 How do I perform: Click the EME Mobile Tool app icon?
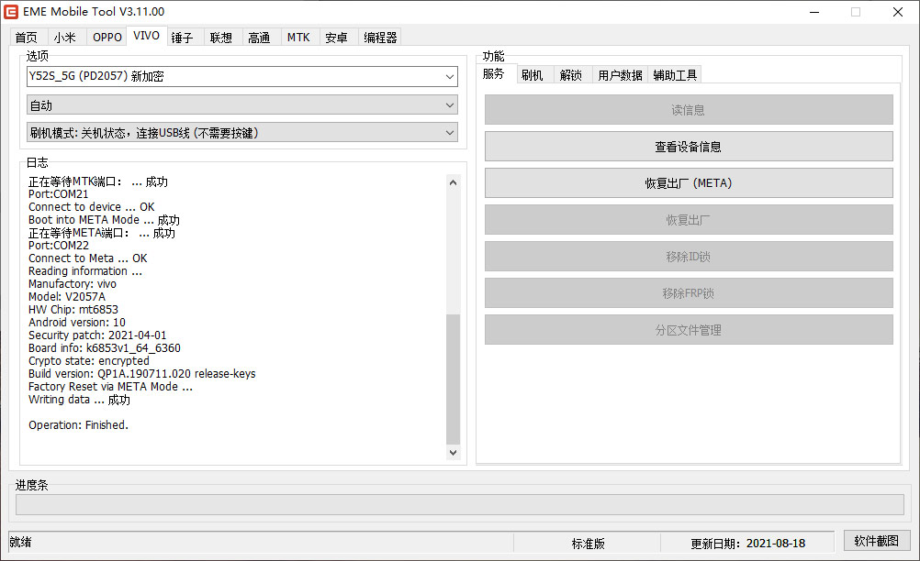[11, 12]
